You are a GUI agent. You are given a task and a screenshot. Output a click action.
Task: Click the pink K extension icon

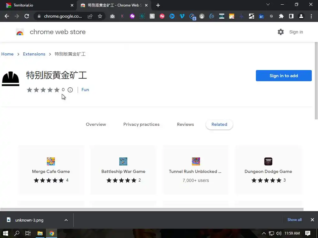pos(122,16)
